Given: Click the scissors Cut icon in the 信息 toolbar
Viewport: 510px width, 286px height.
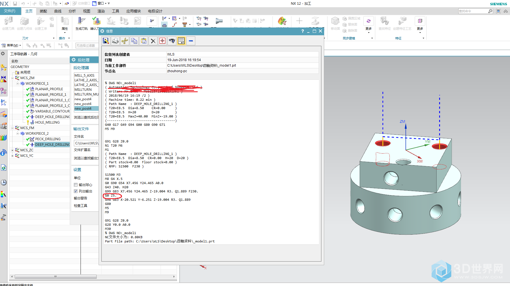Looking at the screenshot, I should (125, 41).
